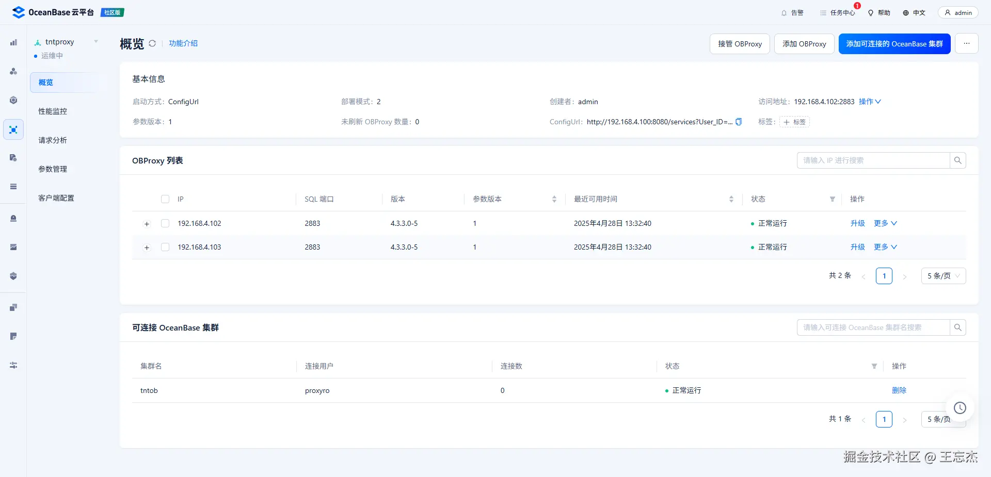Select page 1 in OBProxy 列表 pagination

click(884, 276)
